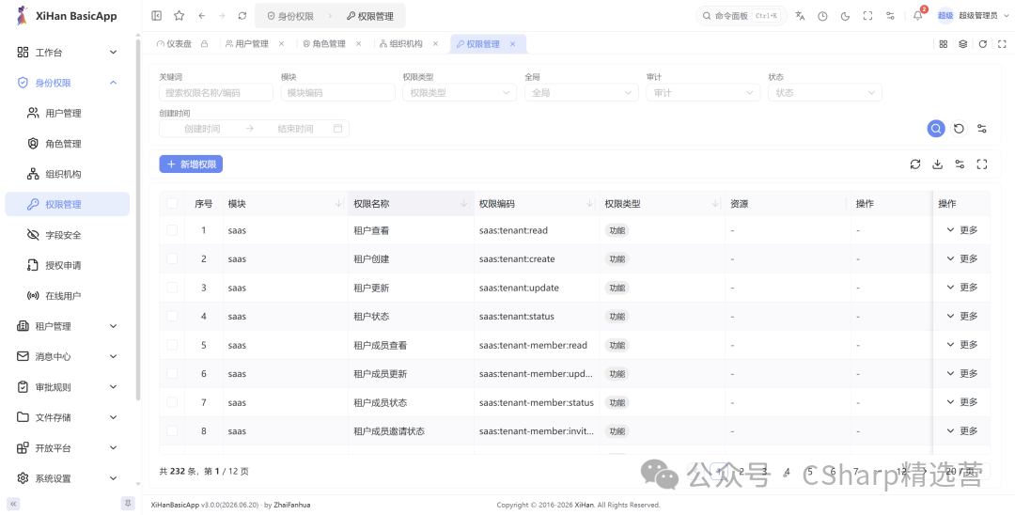Open 授权申请 in the sidebar

click(68, 265)
